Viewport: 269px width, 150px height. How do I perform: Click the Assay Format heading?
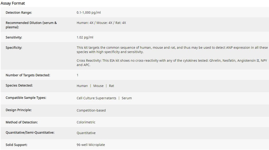pos(13,3)
